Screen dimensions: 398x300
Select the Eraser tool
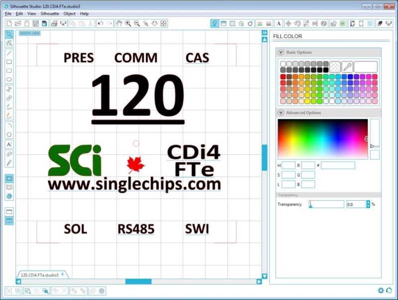point(9,154)
